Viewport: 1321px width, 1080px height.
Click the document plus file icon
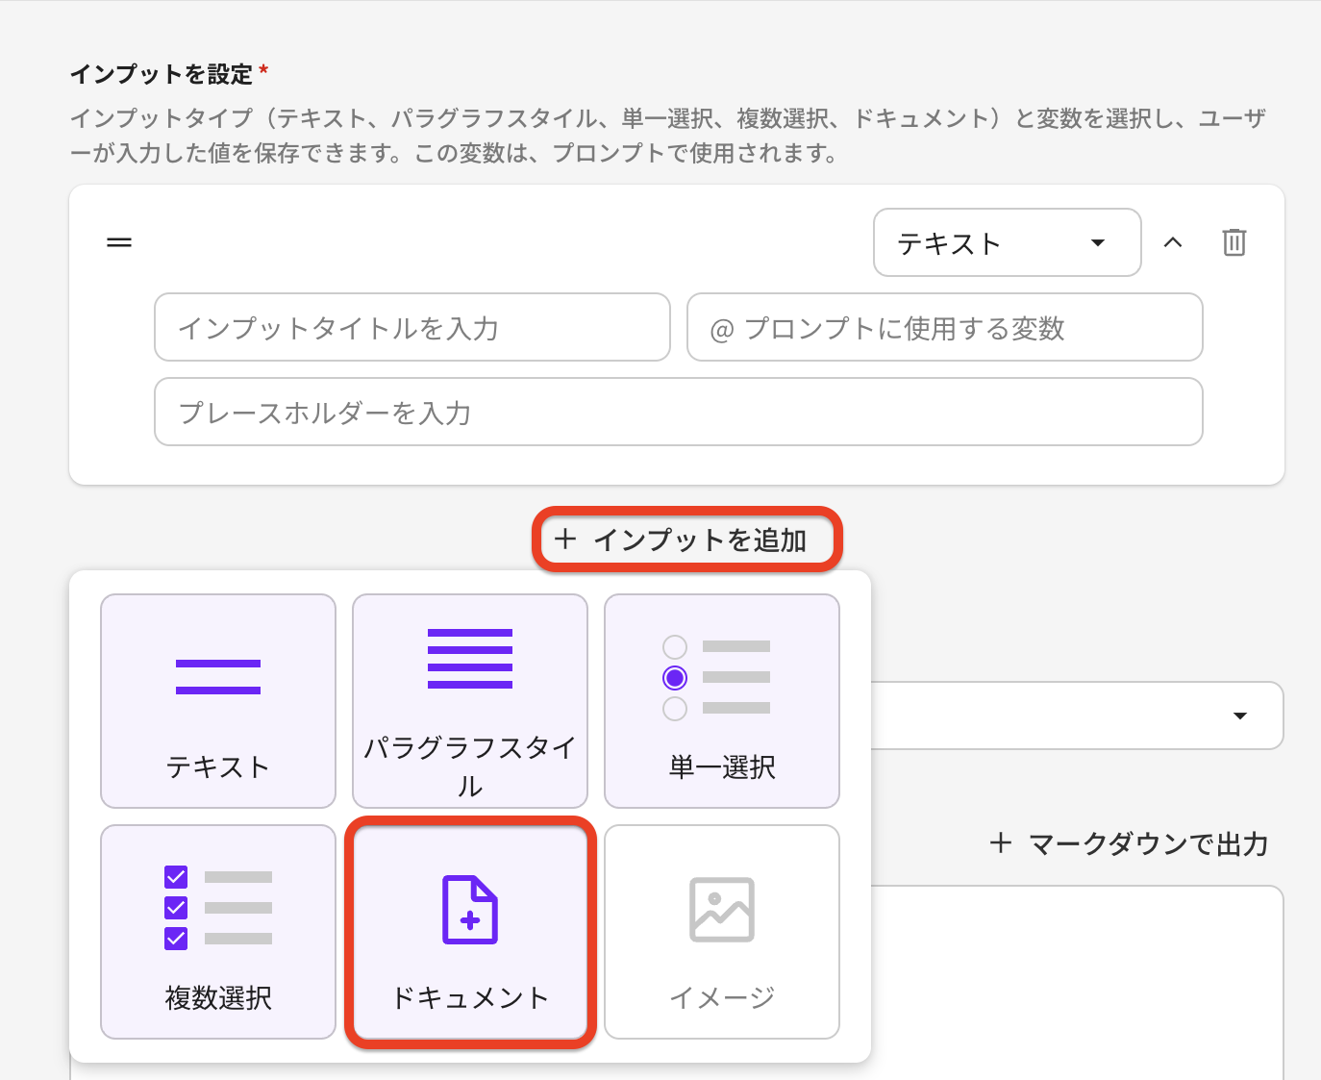(x=470, y=909)
